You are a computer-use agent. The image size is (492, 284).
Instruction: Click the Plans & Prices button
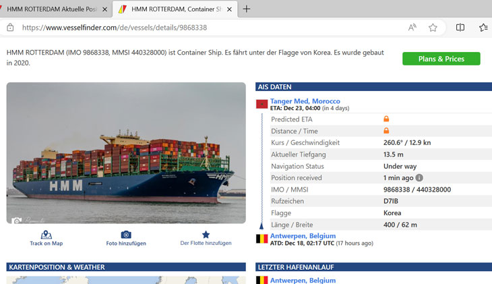tap(441, 59)
